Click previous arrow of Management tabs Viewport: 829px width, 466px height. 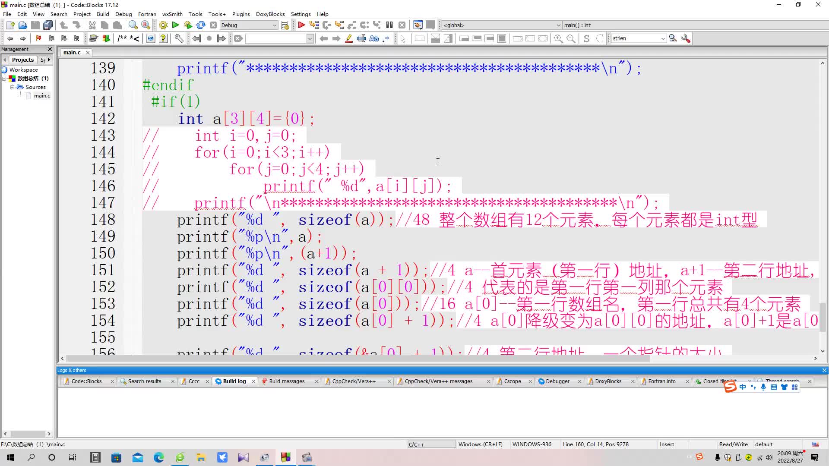pyautogui.click(x=5, y=60)
